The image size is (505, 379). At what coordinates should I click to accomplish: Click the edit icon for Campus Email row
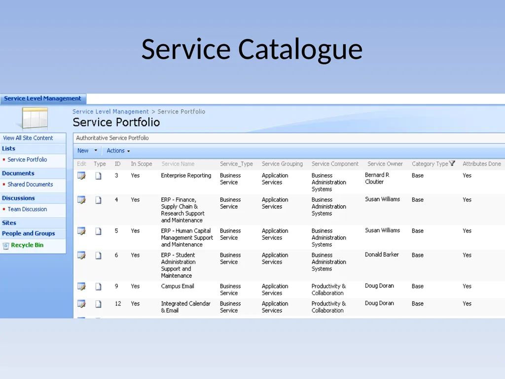(81, 286)
